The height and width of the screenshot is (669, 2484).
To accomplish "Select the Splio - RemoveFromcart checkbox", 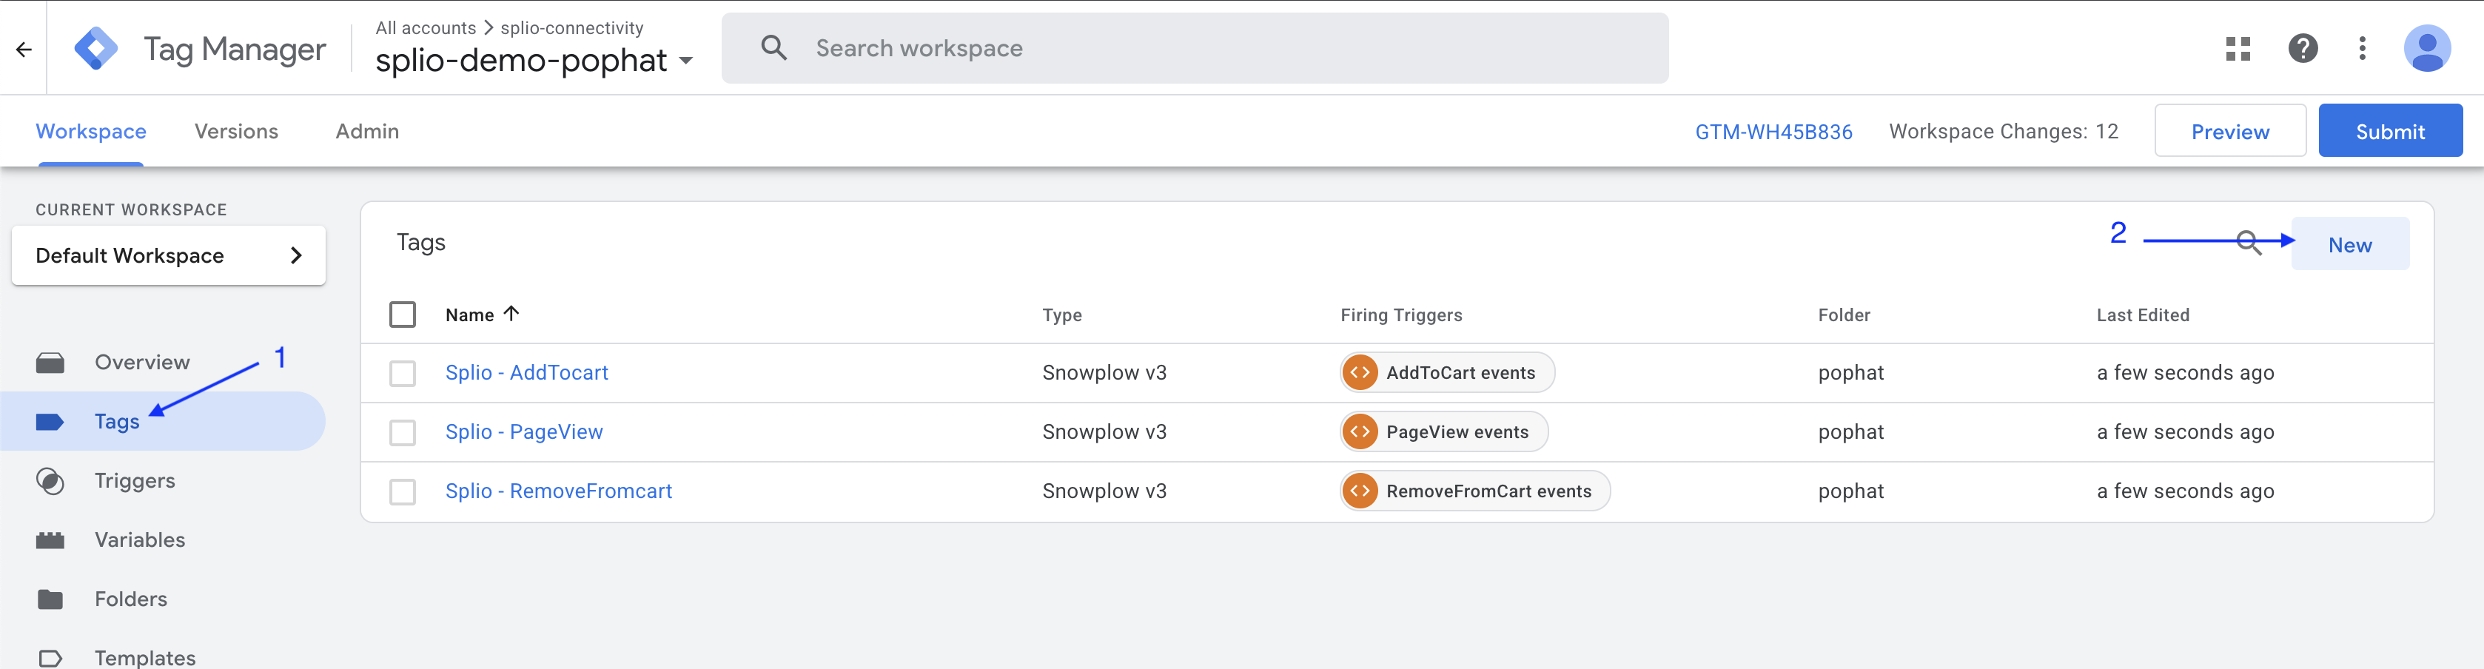I will click(402, 491).
